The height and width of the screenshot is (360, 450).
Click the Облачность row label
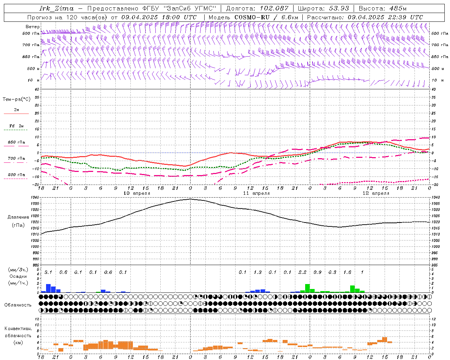click(18, 305)
